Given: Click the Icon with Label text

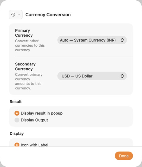Looking at the screenshot, I should coord(34,145).
